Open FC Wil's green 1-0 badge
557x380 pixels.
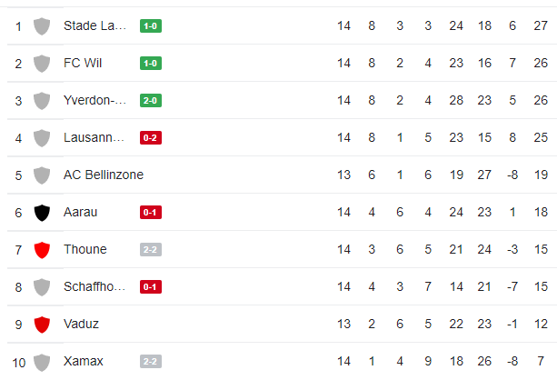click(151, 64)
